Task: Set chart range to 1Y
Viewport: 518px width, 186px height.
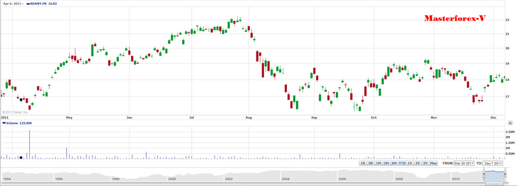Action: click(x=410, y=163)
